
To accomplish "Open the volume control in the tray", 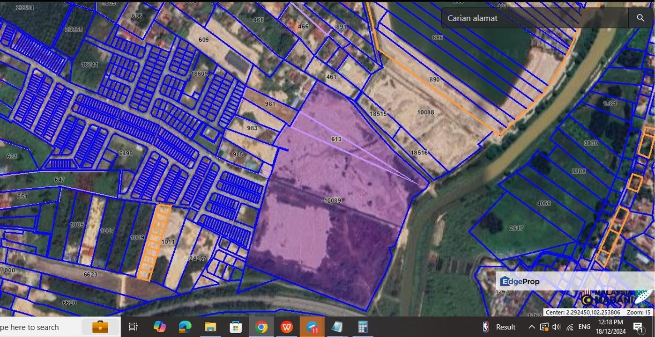I will tap(556, 327).
